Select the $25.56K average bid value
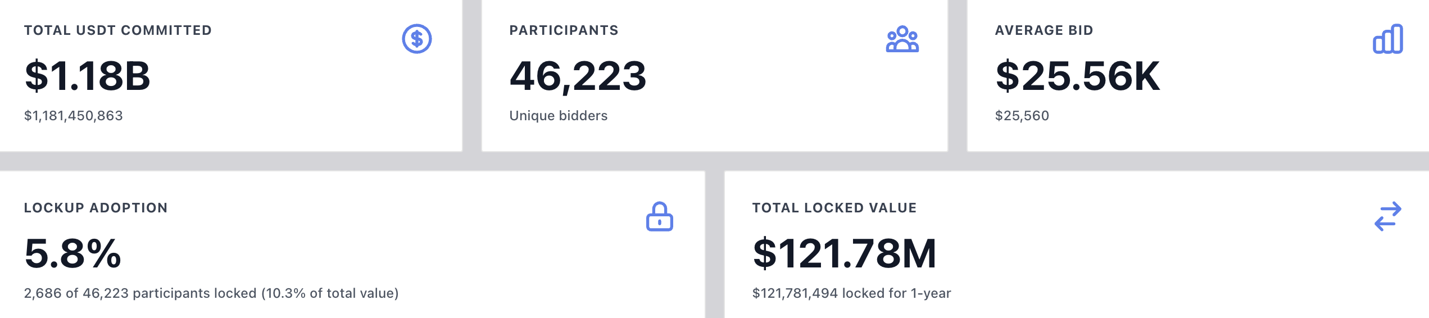 [1077, 76]
